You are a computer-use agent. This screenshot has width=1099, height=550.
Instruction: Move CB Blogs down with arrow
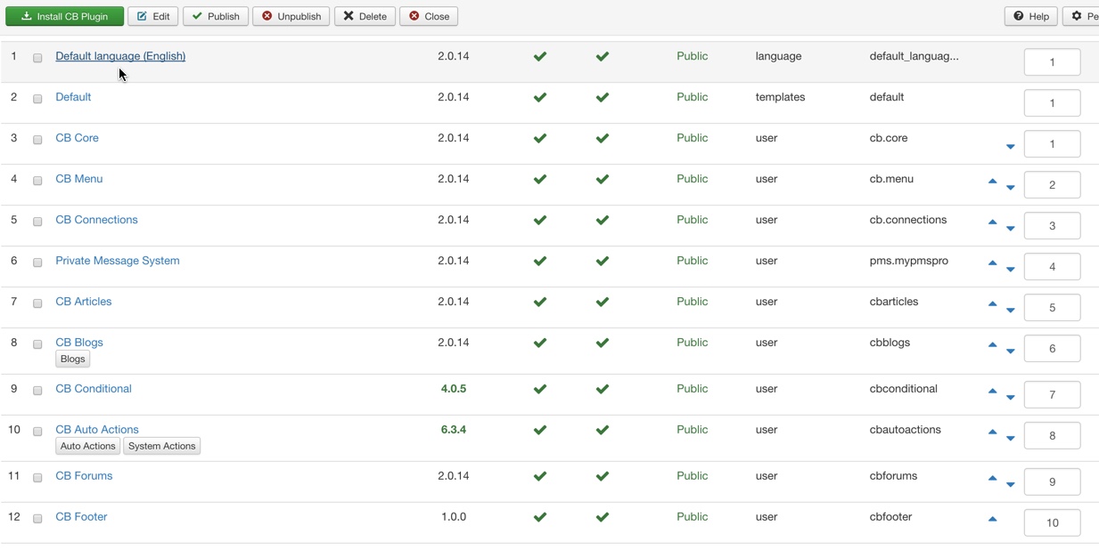tap(1011, 352)
